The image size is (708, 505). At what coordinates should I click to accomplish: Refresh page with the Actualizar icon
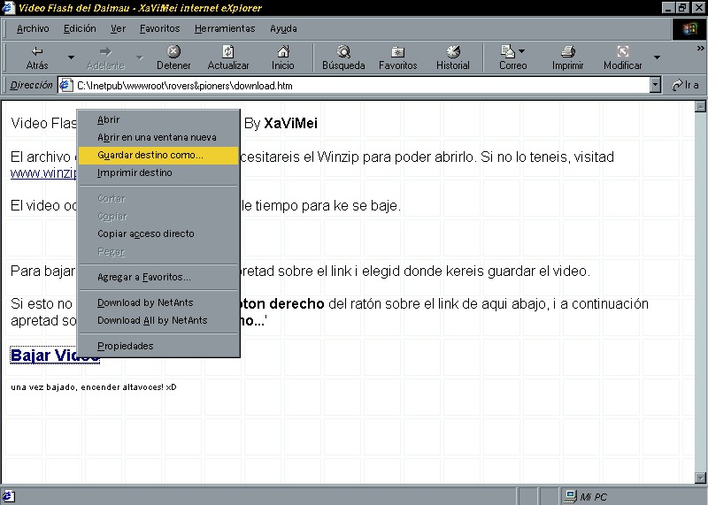pos(228,51)
